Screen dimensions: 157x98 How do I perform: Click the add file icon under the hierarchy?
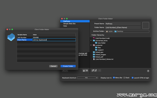96,70
